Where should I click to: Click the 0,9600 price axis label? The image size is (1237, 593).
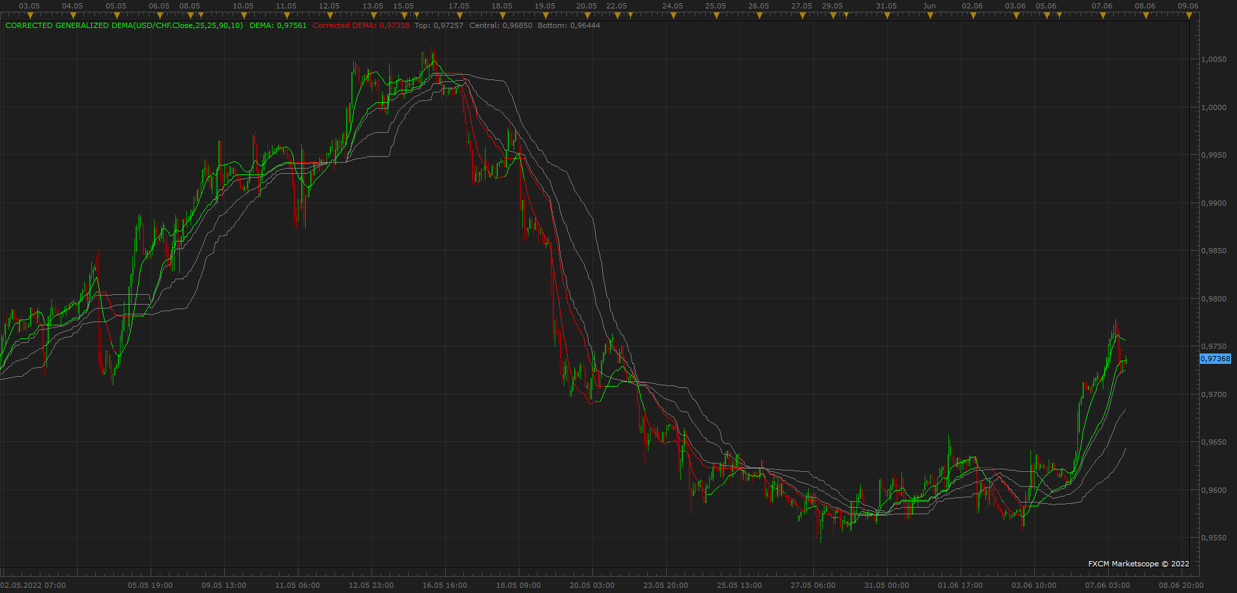1214,490
